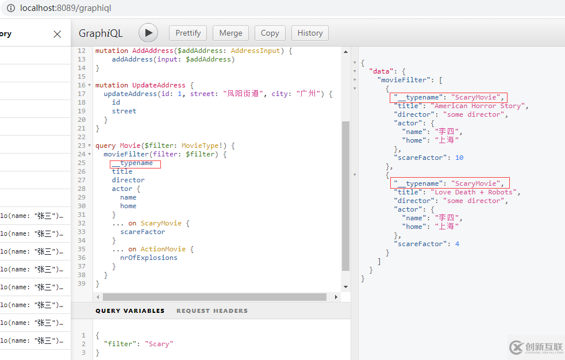Click the Execute query play icon
The width and height of the screenshot is (565, 360).
point(148,33)
